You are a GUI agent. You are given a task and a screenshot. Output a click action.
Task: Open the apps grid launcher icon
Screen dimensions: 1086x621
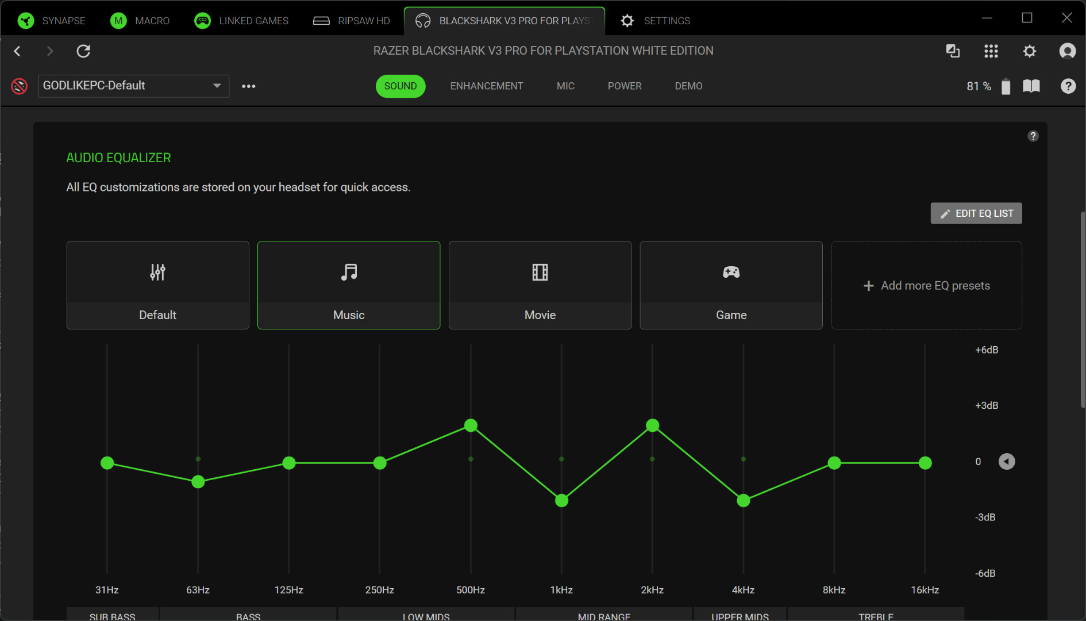pos(991,51)
